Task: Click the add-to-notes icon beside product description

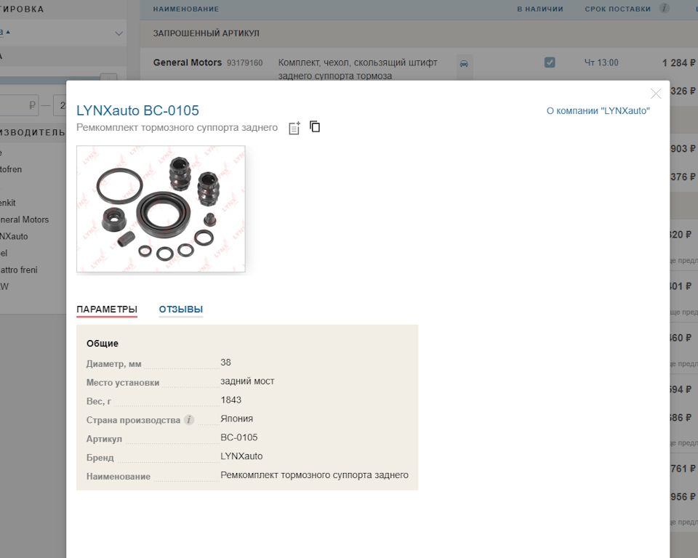Action: point(294,128)
